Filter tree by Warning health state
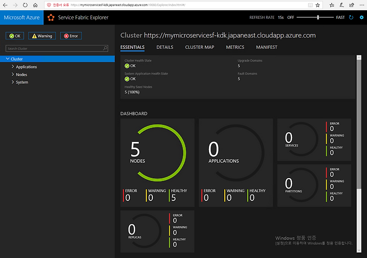The image size is (367, 258). (x=42, y=36)
